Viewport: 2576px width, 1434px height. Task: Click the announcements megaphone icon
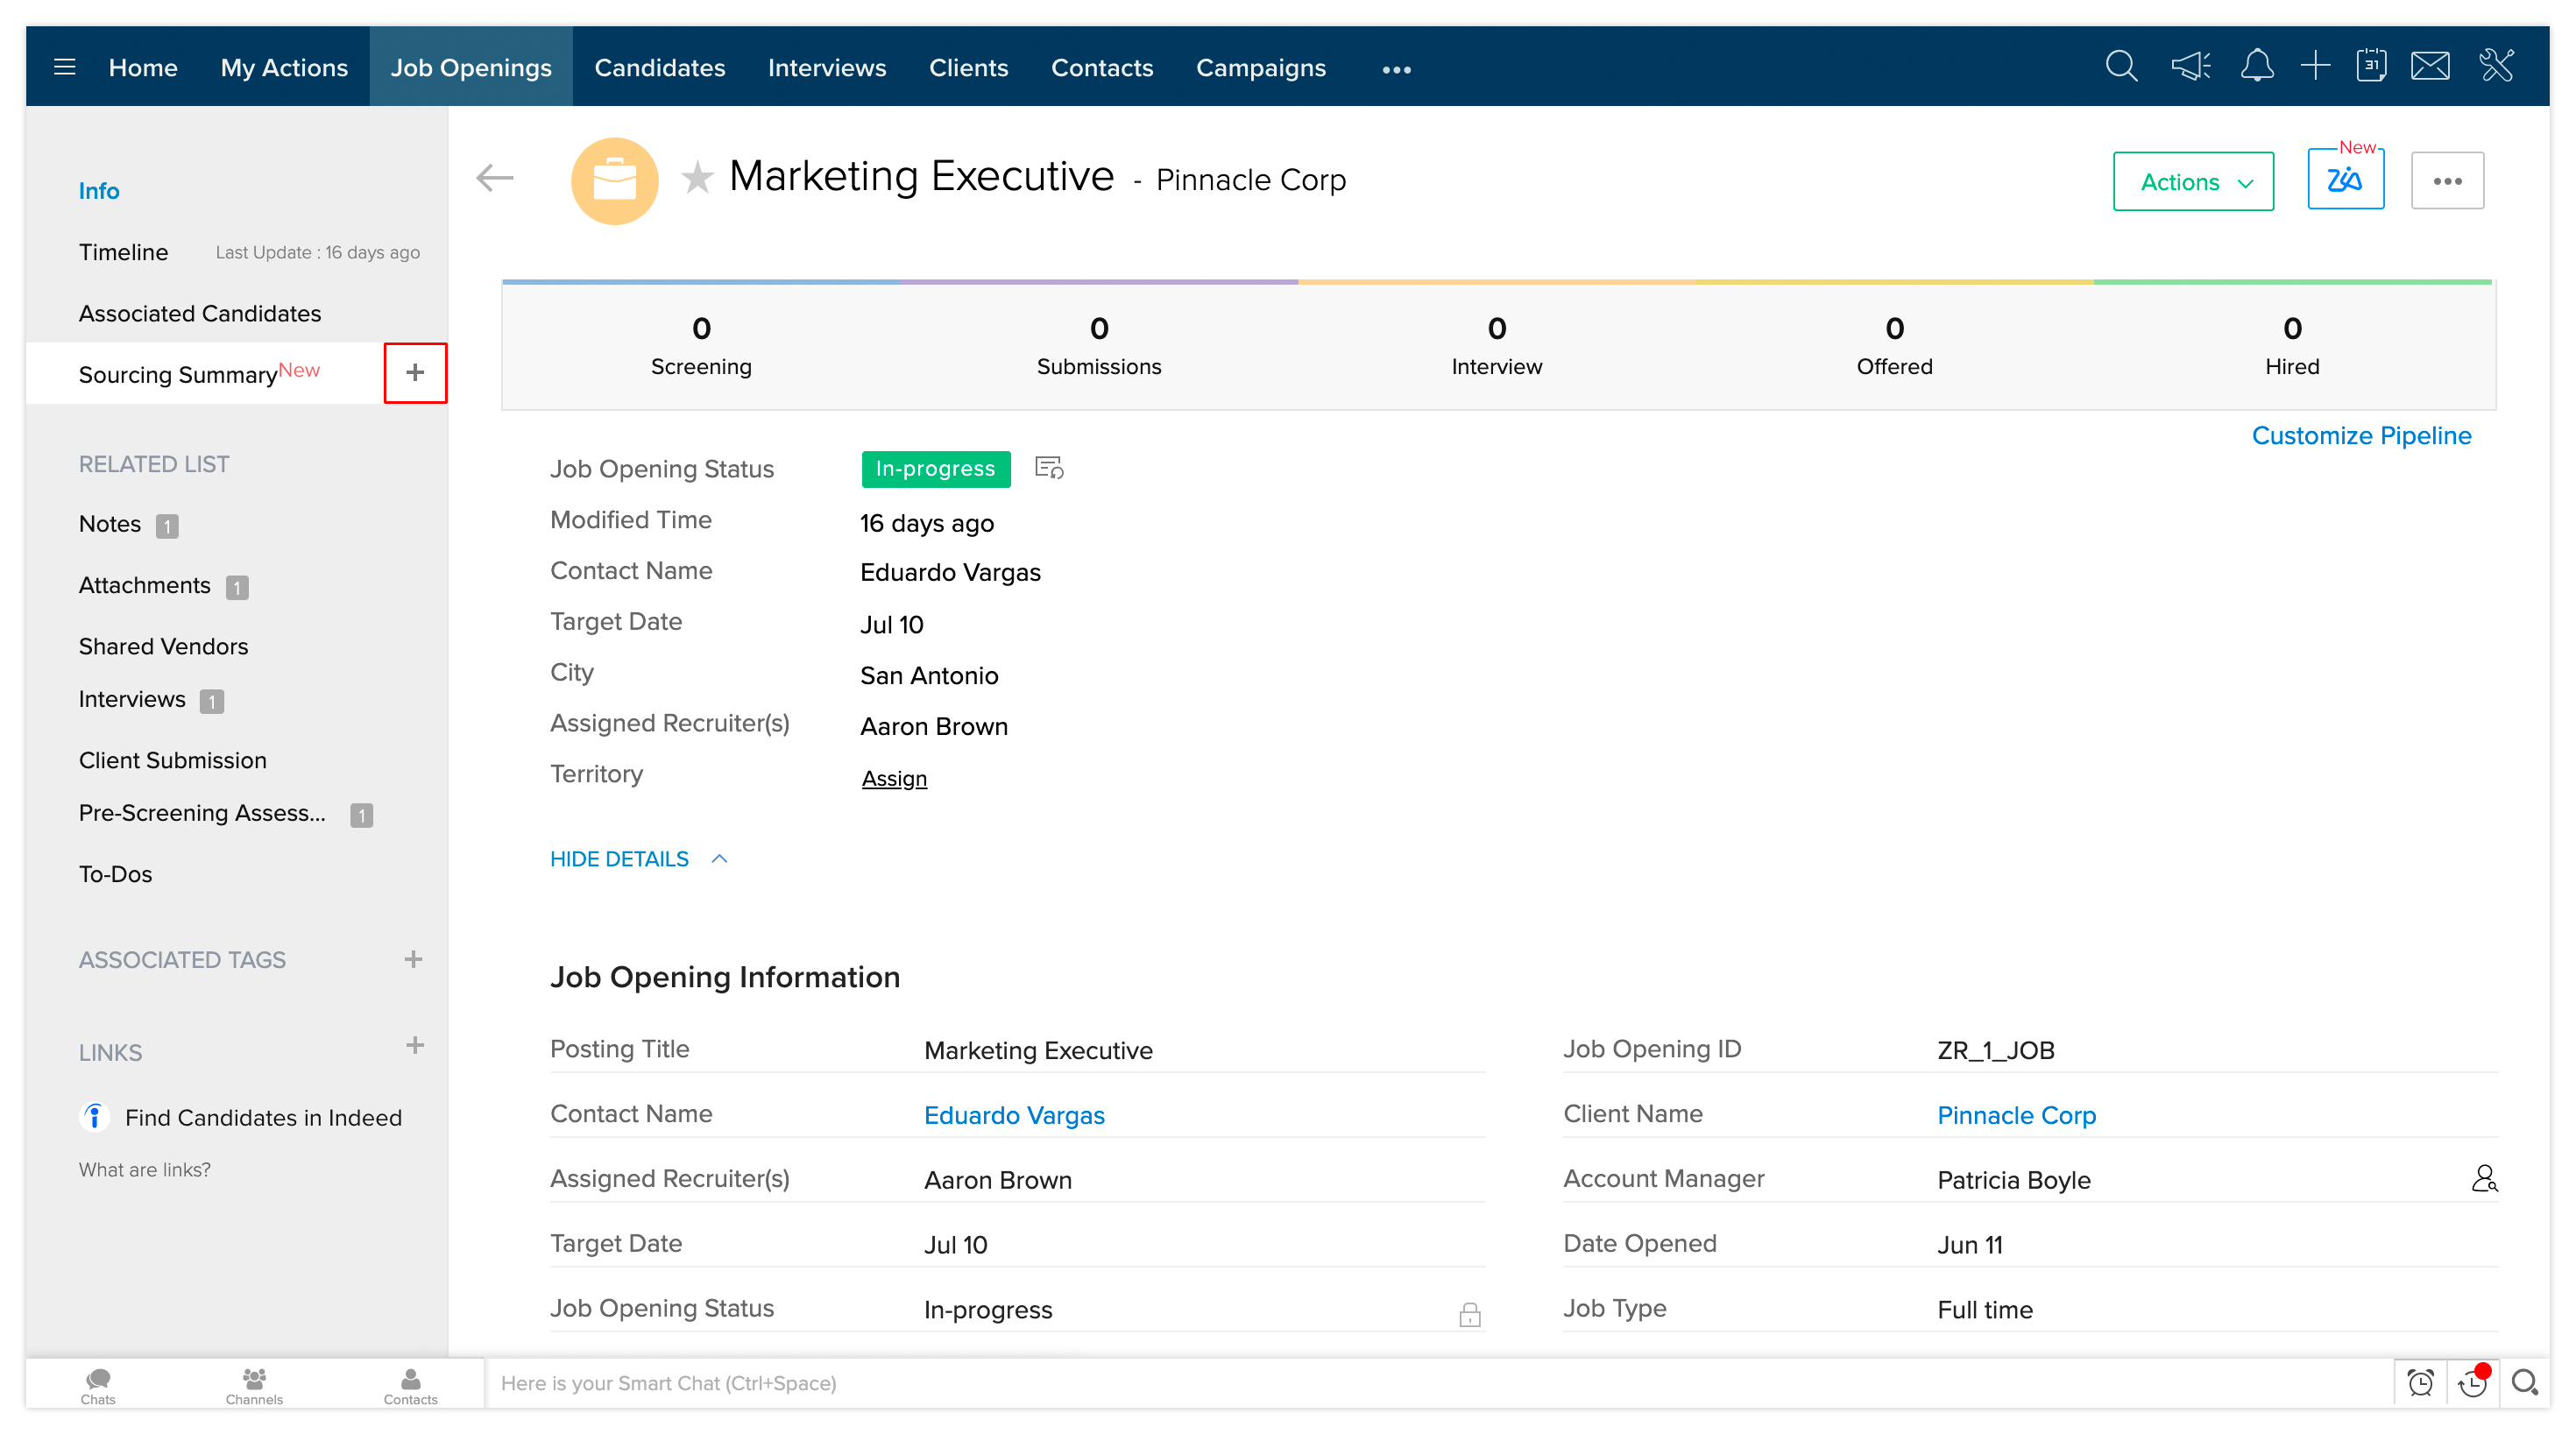2190,67
